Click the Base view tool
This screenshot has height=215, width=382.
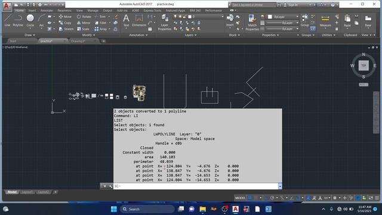coord(368,21)
